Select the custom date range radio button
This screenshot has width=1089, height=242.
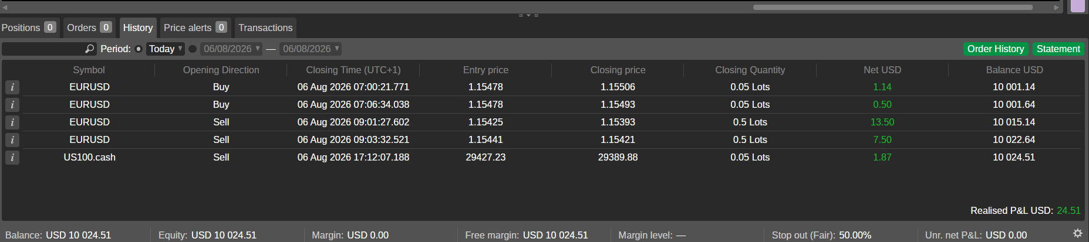193,49
